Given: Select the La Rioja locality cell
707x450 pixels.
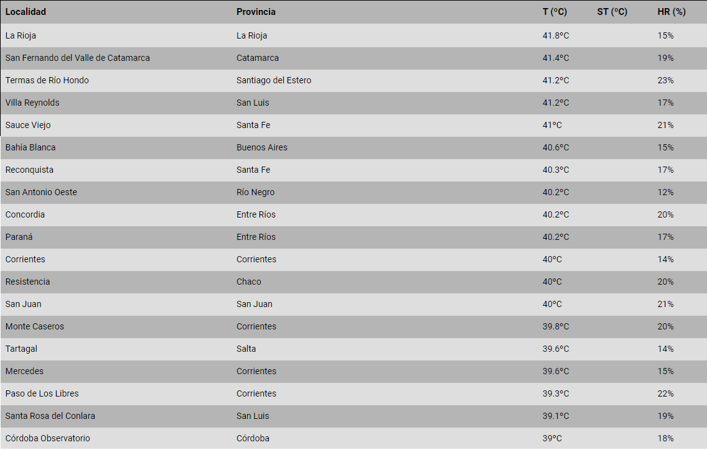Looking at the screenshot, I should point(21,35).
